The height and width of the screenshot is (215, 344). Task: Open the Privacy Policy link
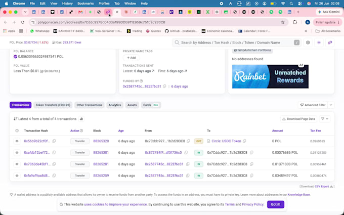click(x=252, y=204)
